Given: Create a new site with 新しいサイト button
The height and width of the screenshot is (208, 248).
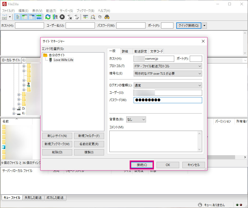Looking at the screenshot, I should click(57, 136).
